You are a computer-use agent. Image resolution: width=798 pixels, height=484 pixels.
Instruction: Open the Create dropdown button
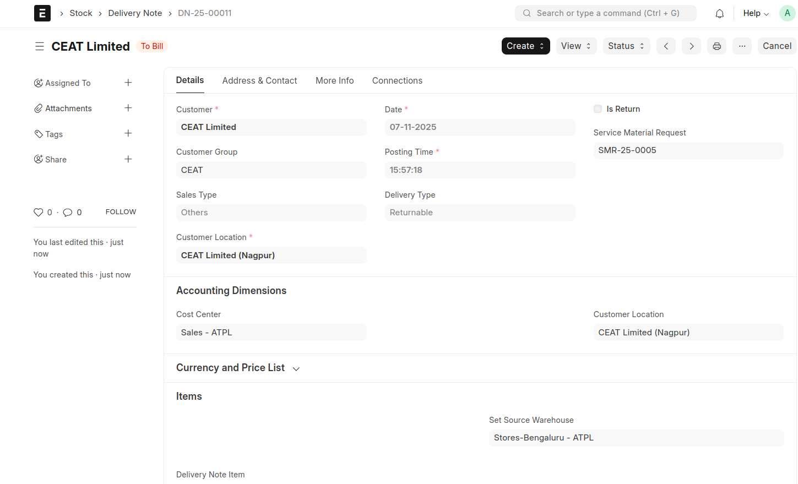point(525,46)
